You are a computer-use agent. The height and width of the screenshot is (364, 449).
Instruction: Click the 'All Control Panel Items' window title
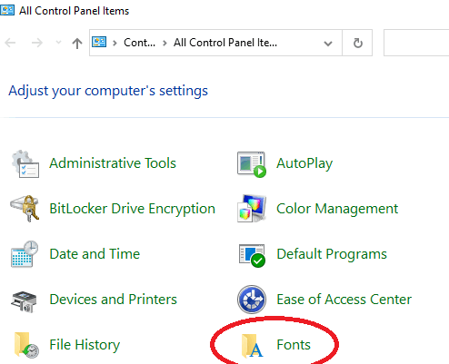point(74,11)
